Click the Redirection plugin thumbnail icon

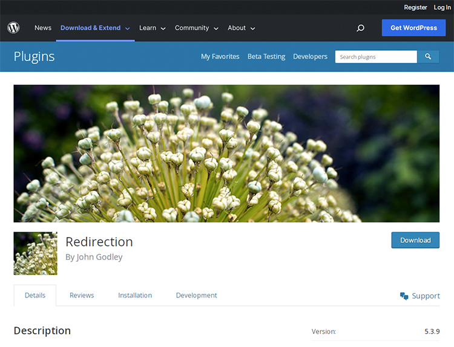35,253
